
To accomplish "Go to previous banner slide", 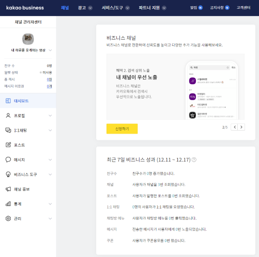I will pyautogui.click(x=235, y=127).
